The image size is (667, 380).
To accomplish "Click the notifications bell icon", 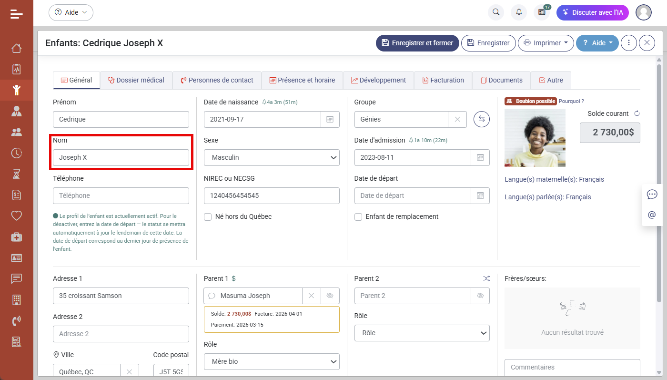I will [519, 12].
